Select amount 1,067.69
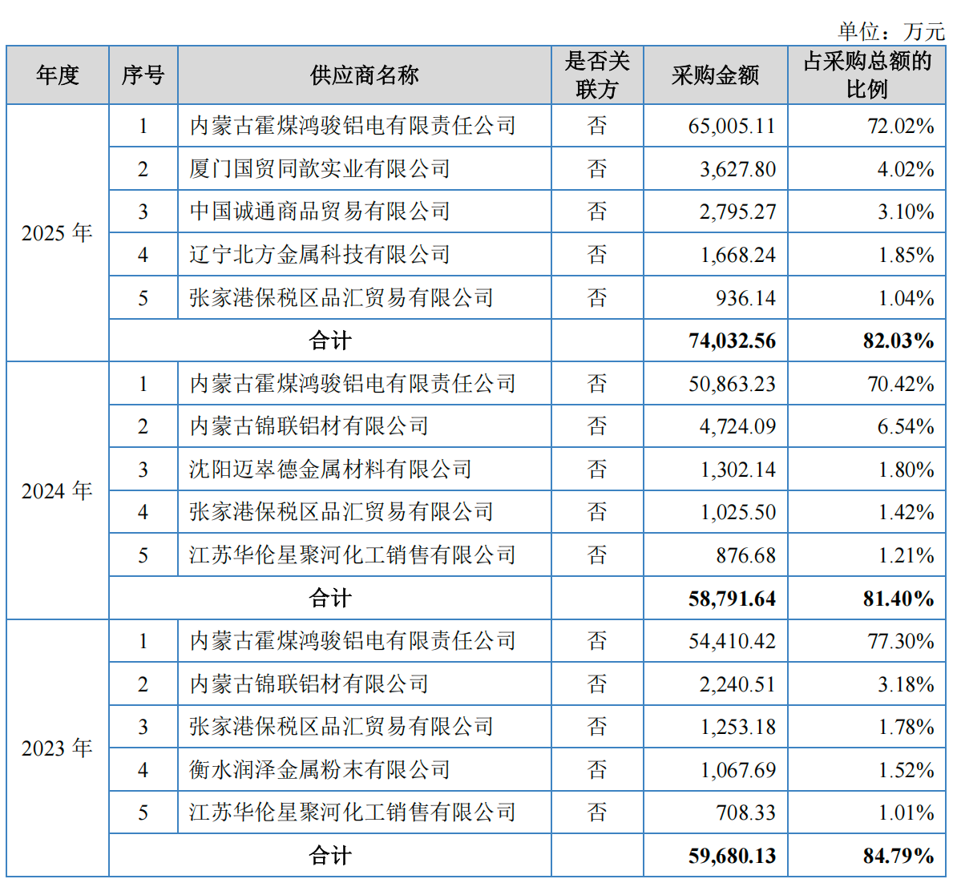 pos(737,770)
